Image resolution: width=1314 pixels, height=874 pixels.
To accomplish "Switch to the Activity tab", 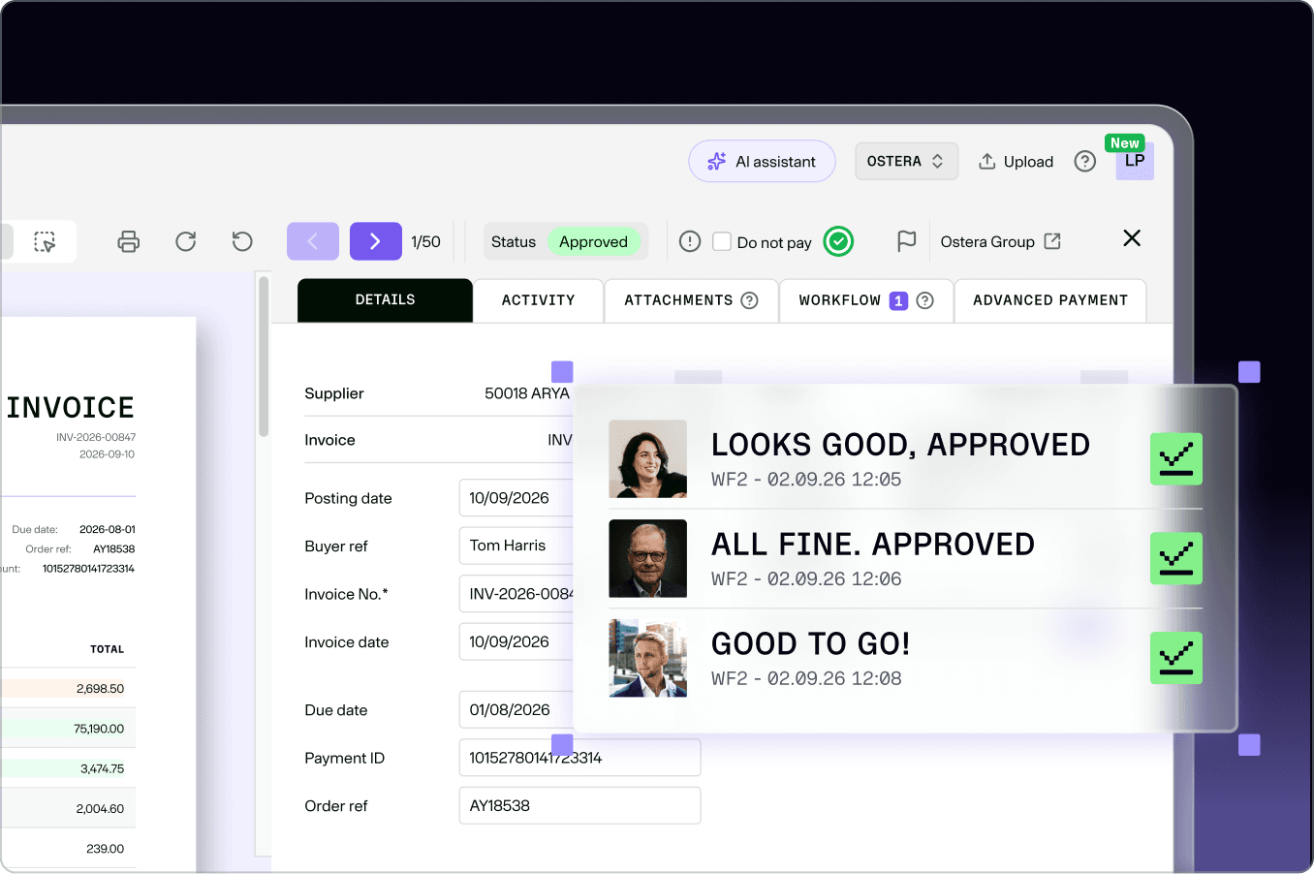I will click(x=538, y=300).
